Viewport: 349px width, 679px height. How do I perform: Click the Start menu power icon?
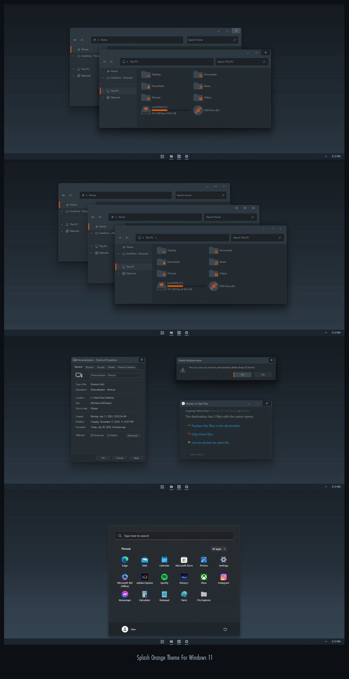(225, 629)
